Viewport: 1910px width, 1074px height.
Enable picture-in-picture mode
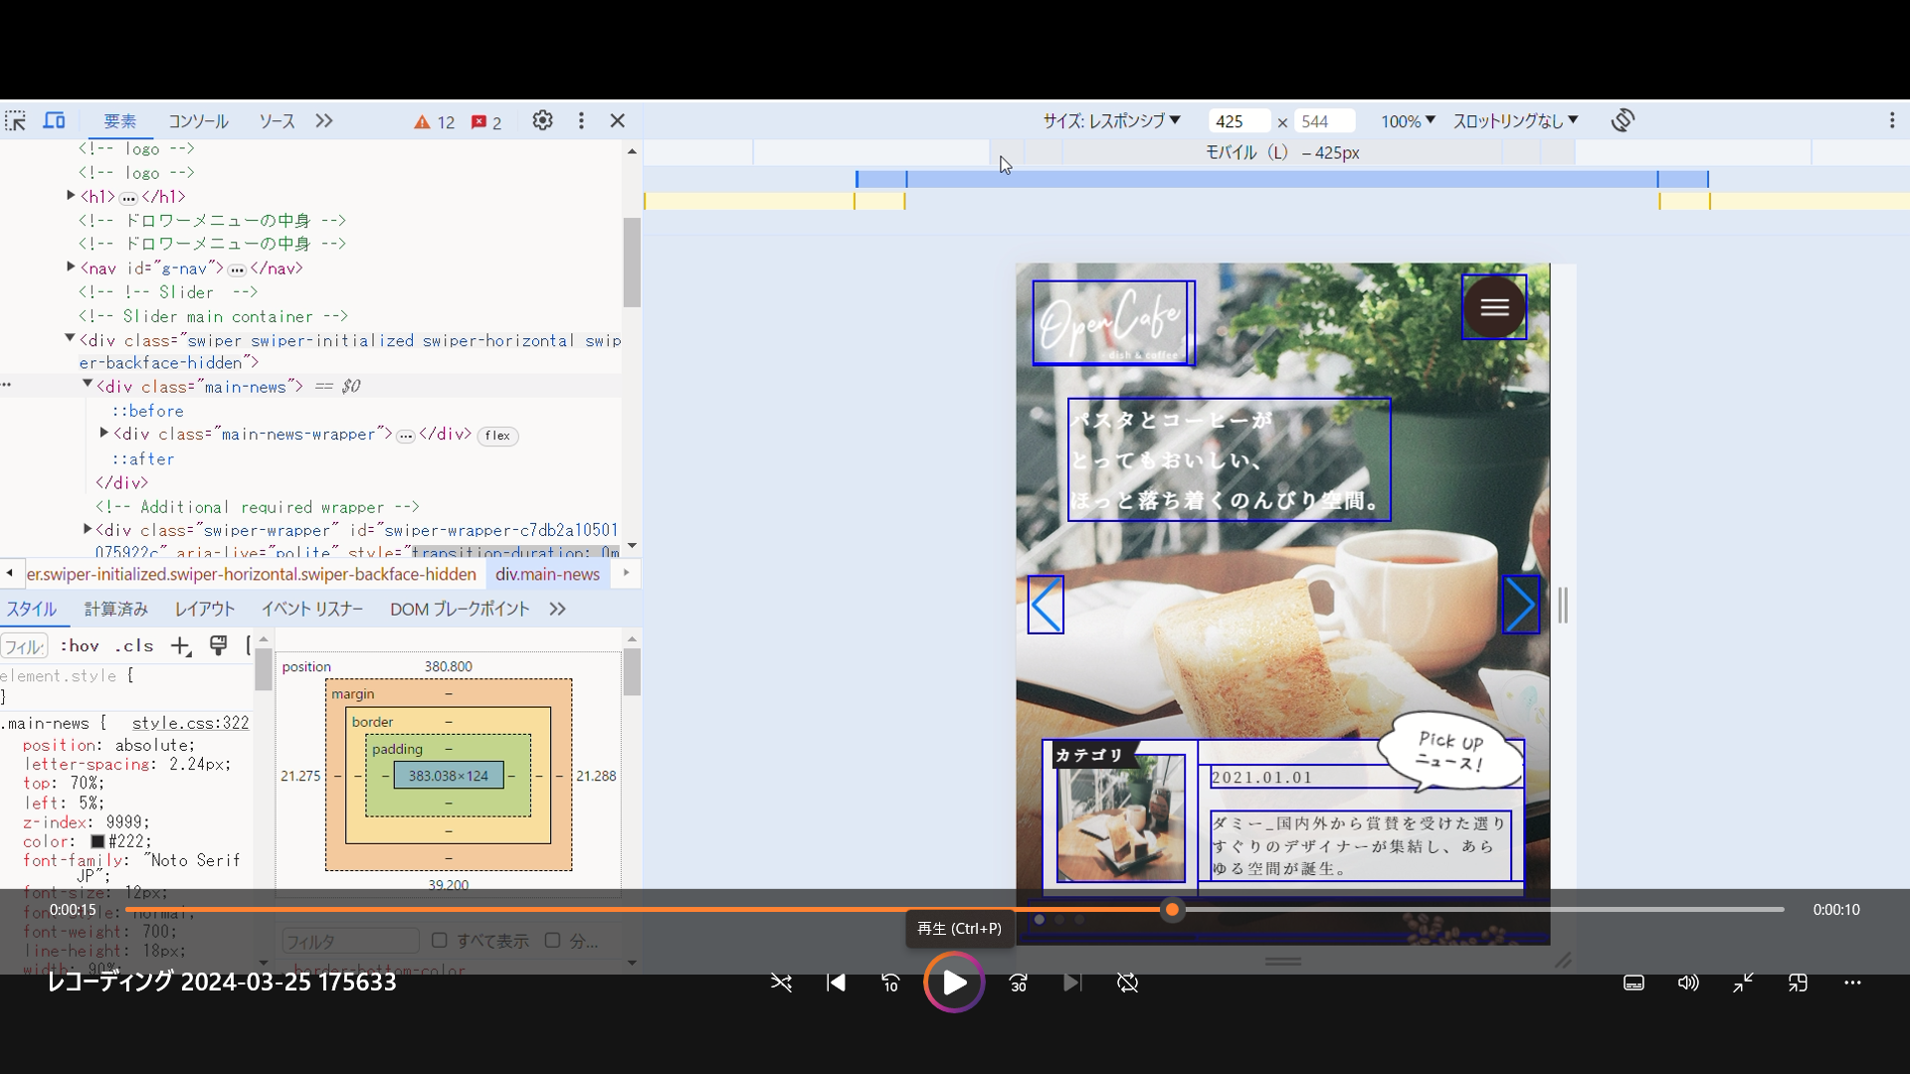point(1799,983)
